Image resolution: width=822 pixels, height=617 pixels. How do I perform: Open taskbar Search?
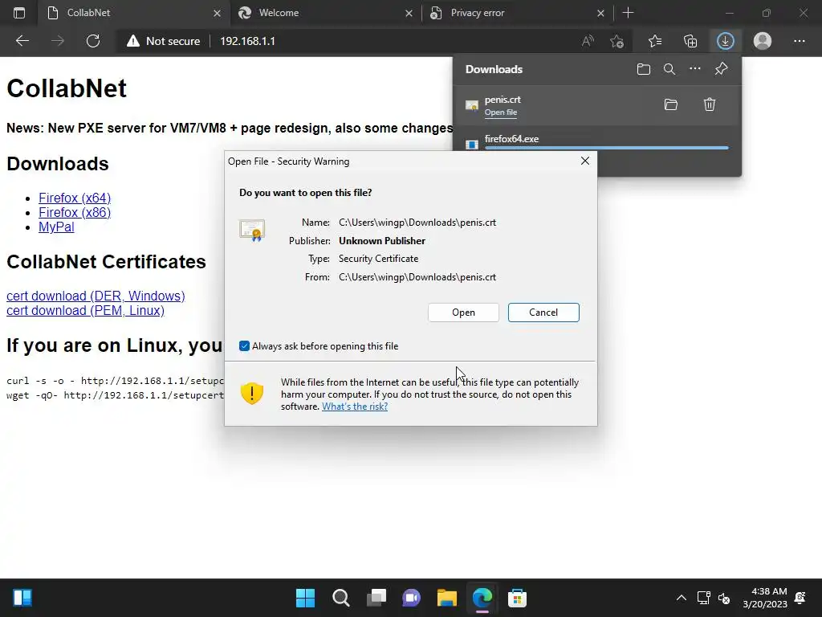tap(340, 598)
